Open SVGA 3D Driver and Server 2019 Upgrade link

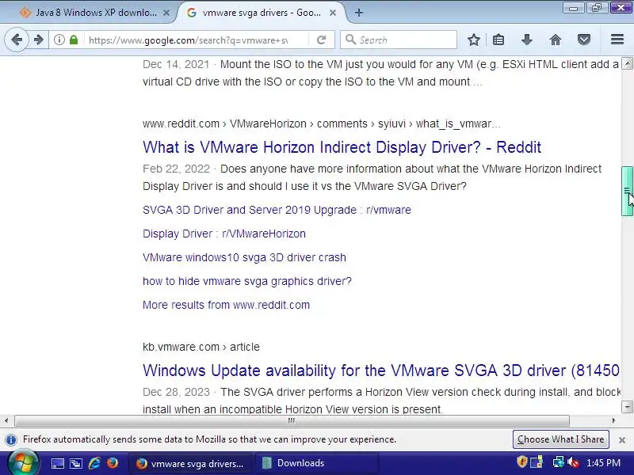277,210
